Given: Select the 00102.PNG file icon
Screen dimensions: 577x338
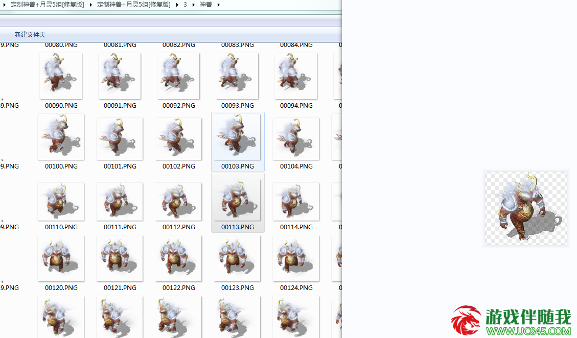Looking at the screenshot, I should point(178,139).
